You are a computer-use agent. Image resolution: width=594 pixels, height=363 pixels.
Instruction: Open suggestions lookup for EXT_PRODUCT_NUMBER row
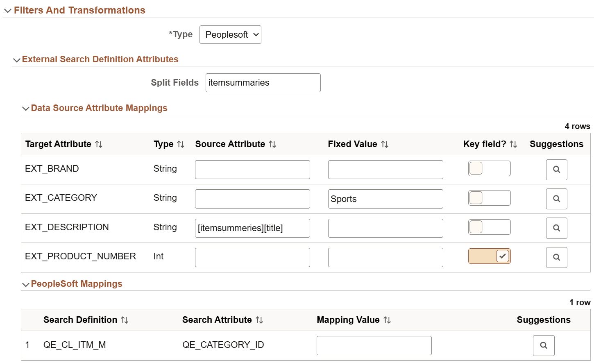[556, 257]
